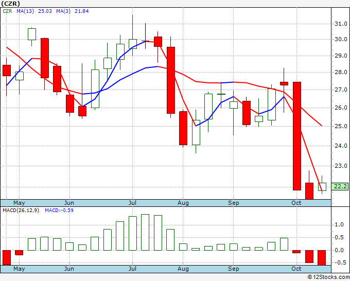Click the tall red late-July candlestick
The image size is (350, 281).
(171, 80)
